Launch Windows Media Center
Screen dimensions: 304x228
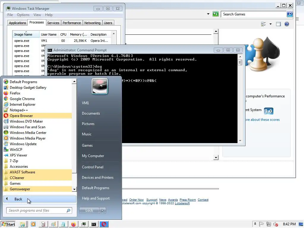[37, 132]
